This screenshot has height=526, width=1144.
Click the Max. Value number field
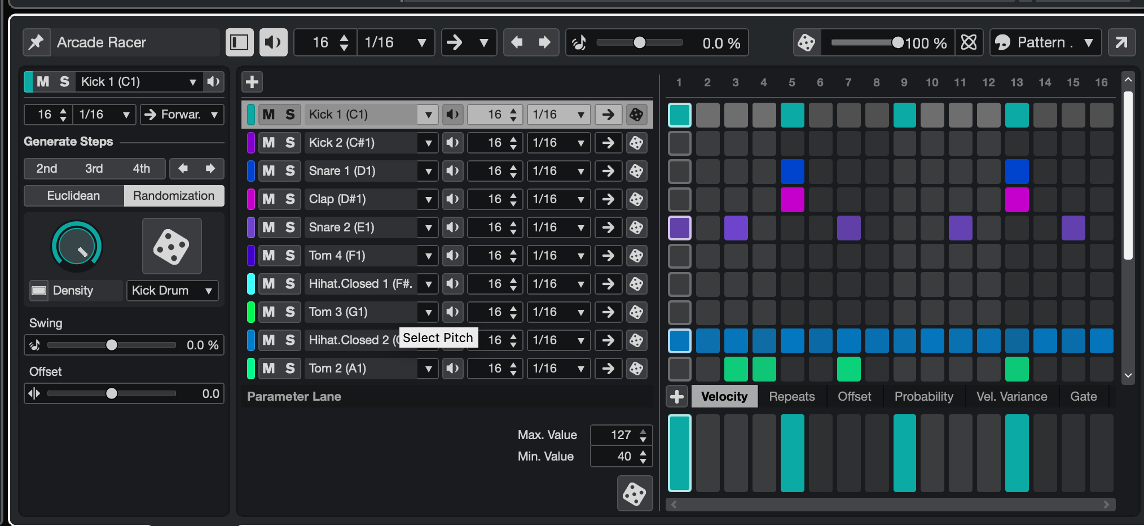click(621, 435)
